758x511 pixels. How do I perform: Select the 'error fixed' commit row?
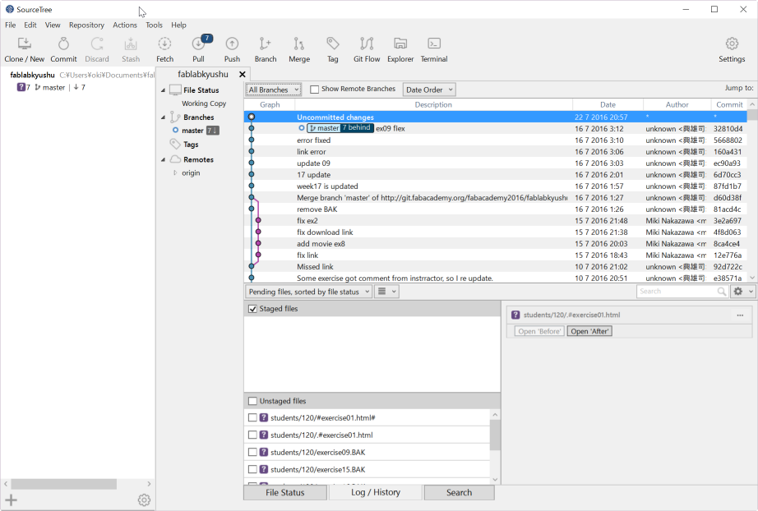pos(496,140)
